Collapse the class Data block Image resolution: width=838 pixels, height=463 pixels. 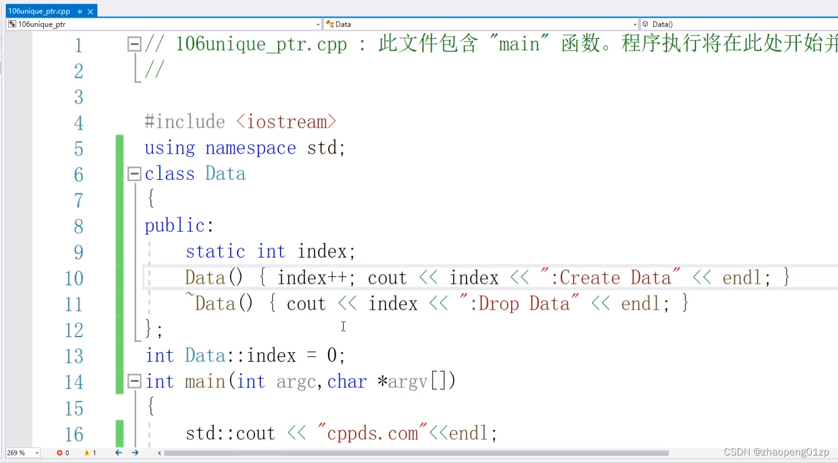tap(134, 173)
